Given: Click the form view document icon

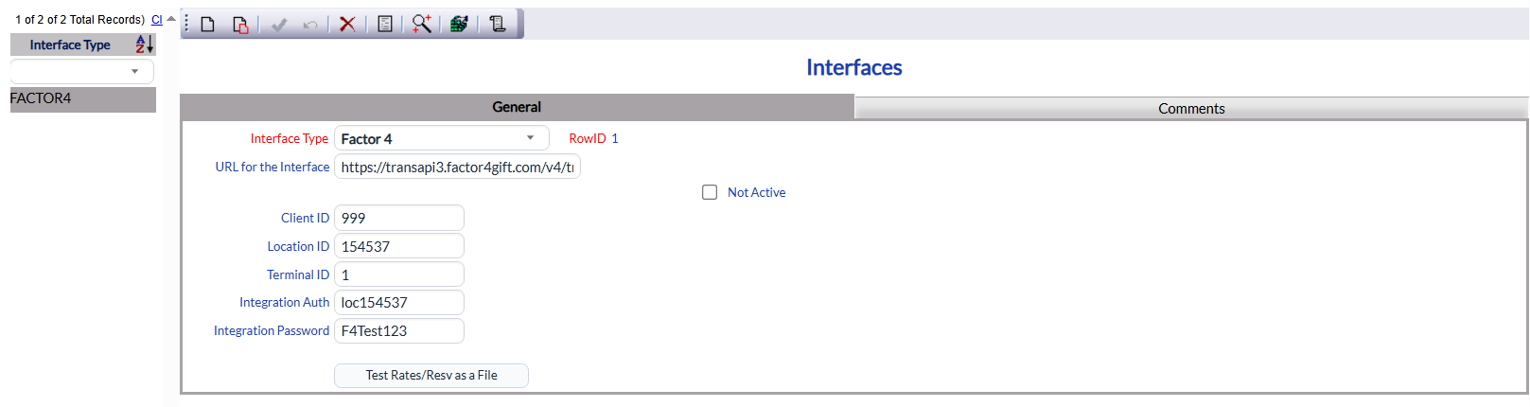Looking at the screenshot, I should point(385,25).
